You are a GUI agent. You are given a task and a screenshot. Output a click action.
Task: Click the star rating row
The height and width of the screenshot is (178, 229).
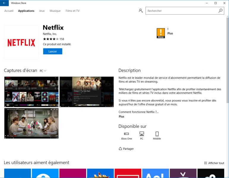pos(51,39)
